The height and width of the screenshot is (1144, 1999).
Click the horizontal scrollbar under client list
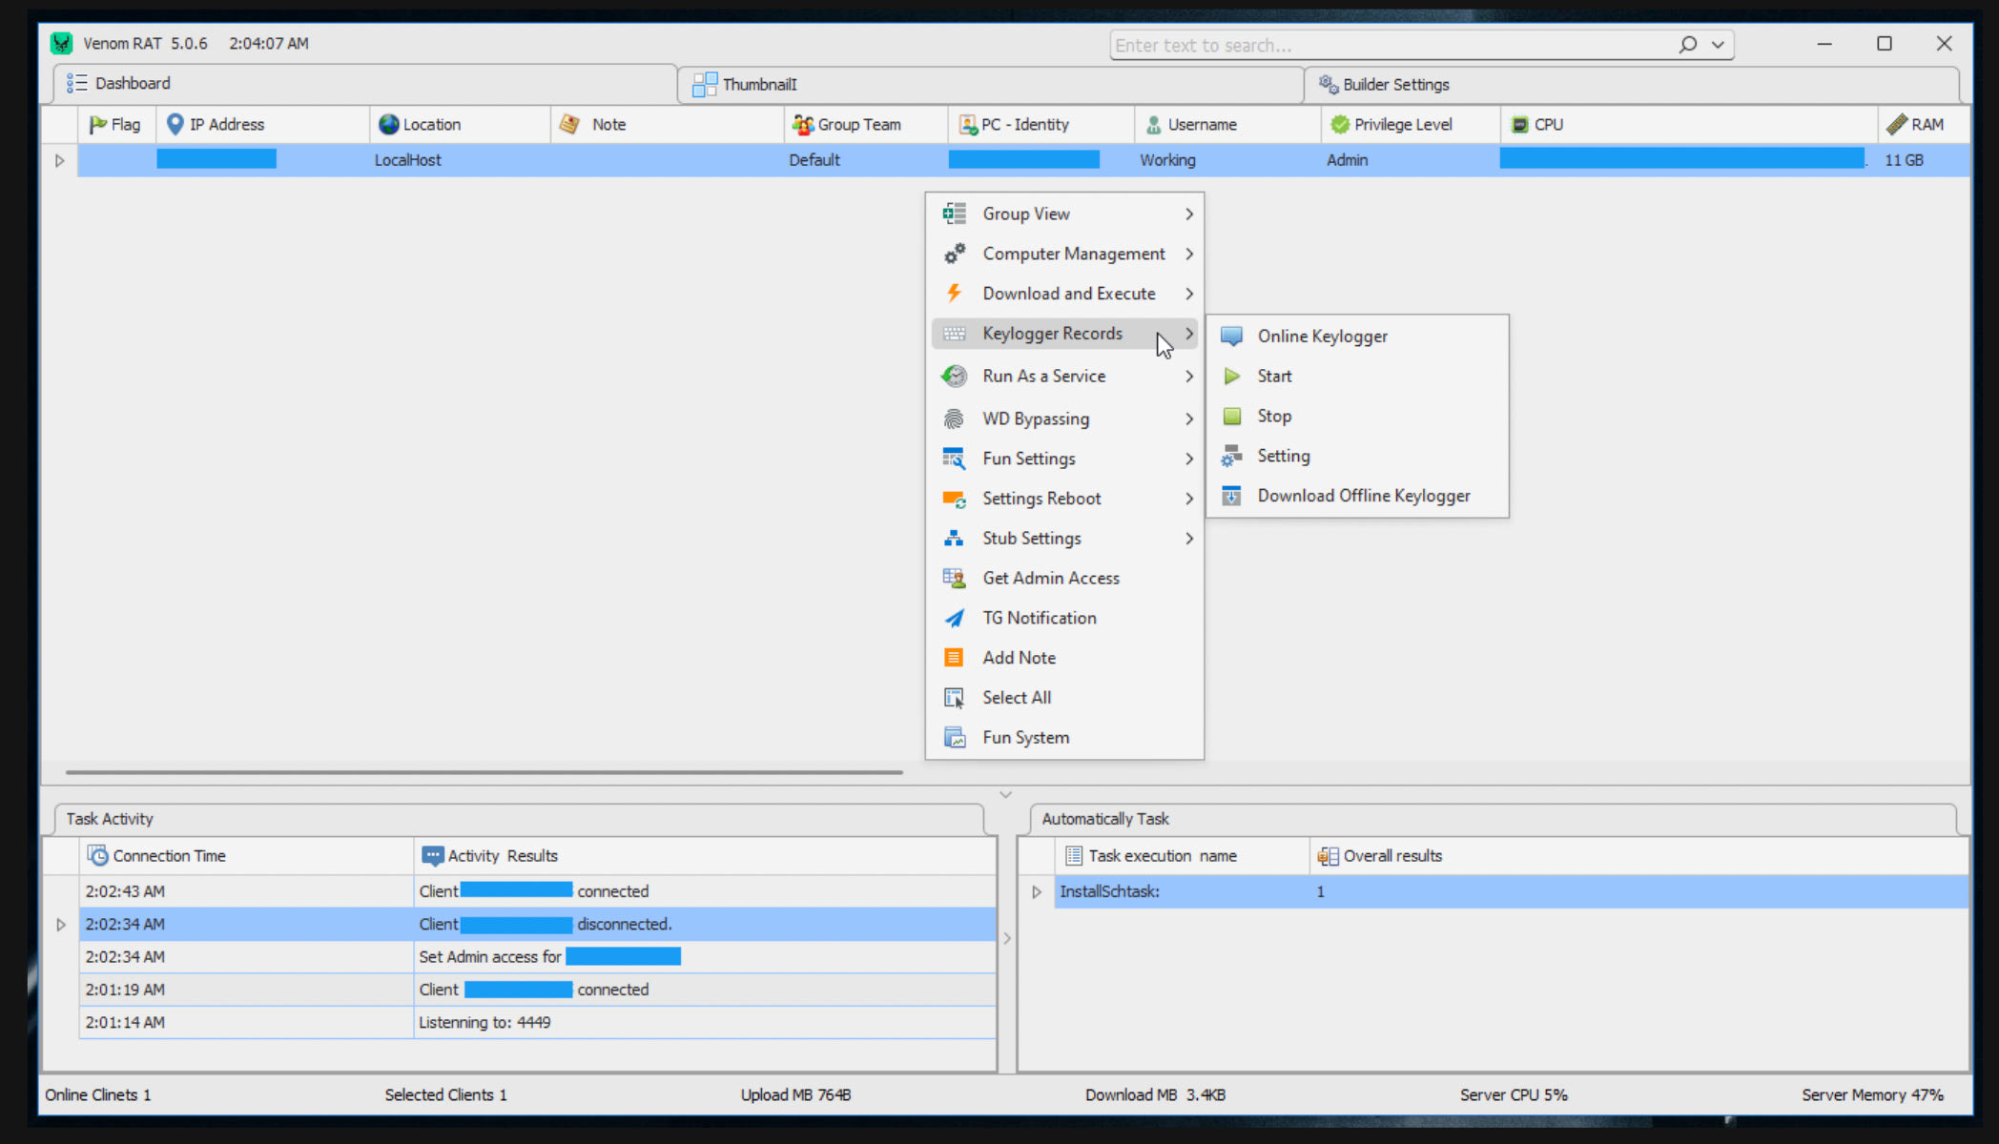484,772
